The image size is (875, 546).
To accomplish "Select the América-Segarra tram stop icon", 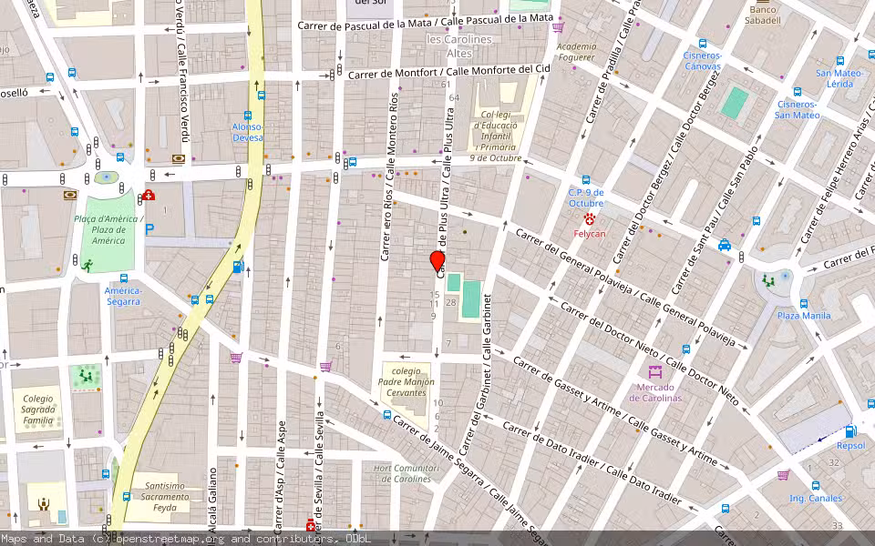I will pyautogui.click(x=123, y=278).
